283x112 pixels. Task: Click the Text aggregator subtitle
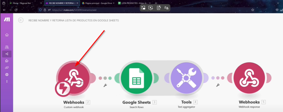click(187, 107)
